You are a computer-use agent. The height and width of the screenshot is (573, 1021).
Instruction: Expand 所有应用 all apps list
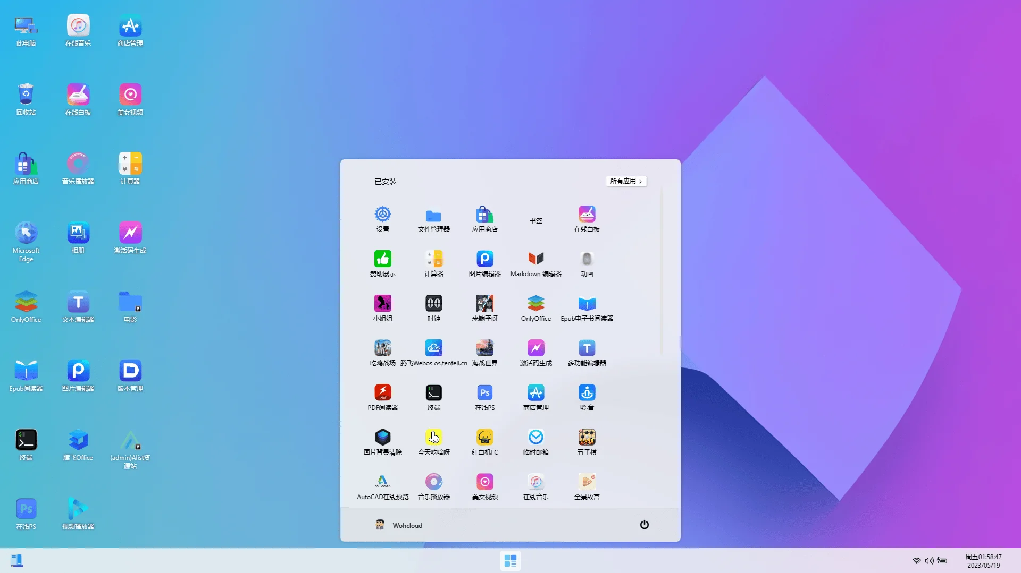(x=626, y=181)
